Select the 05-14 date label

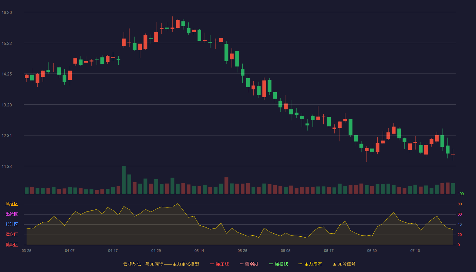(199, 251)
